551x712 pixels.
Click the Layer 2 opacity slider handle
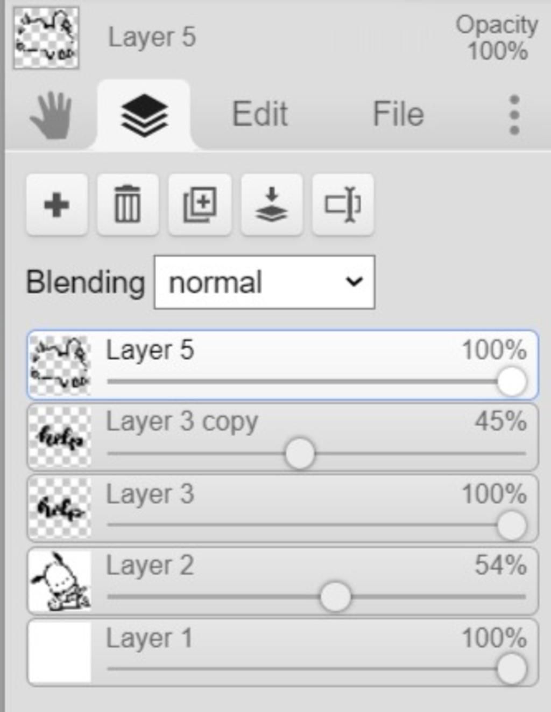[x=335, y=597]
